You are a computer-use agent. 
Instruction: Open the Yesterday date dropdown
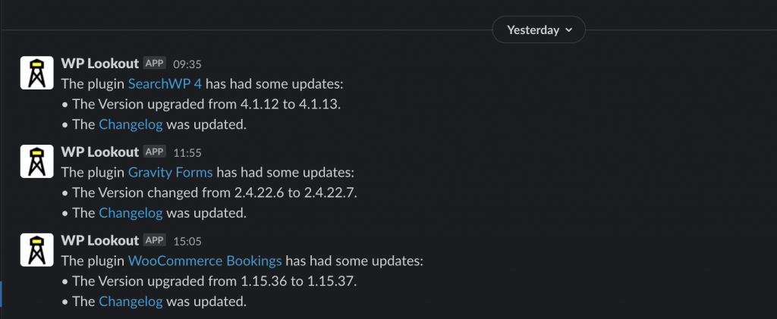[539, 30]
